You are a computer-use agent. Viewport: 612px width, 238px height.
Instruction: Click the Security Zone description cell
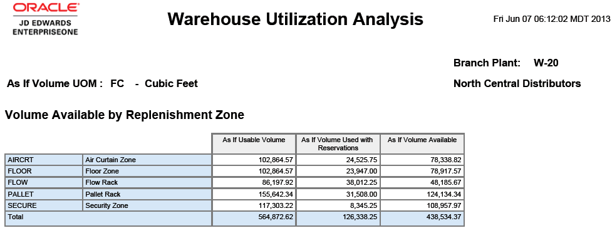point(147,205)
